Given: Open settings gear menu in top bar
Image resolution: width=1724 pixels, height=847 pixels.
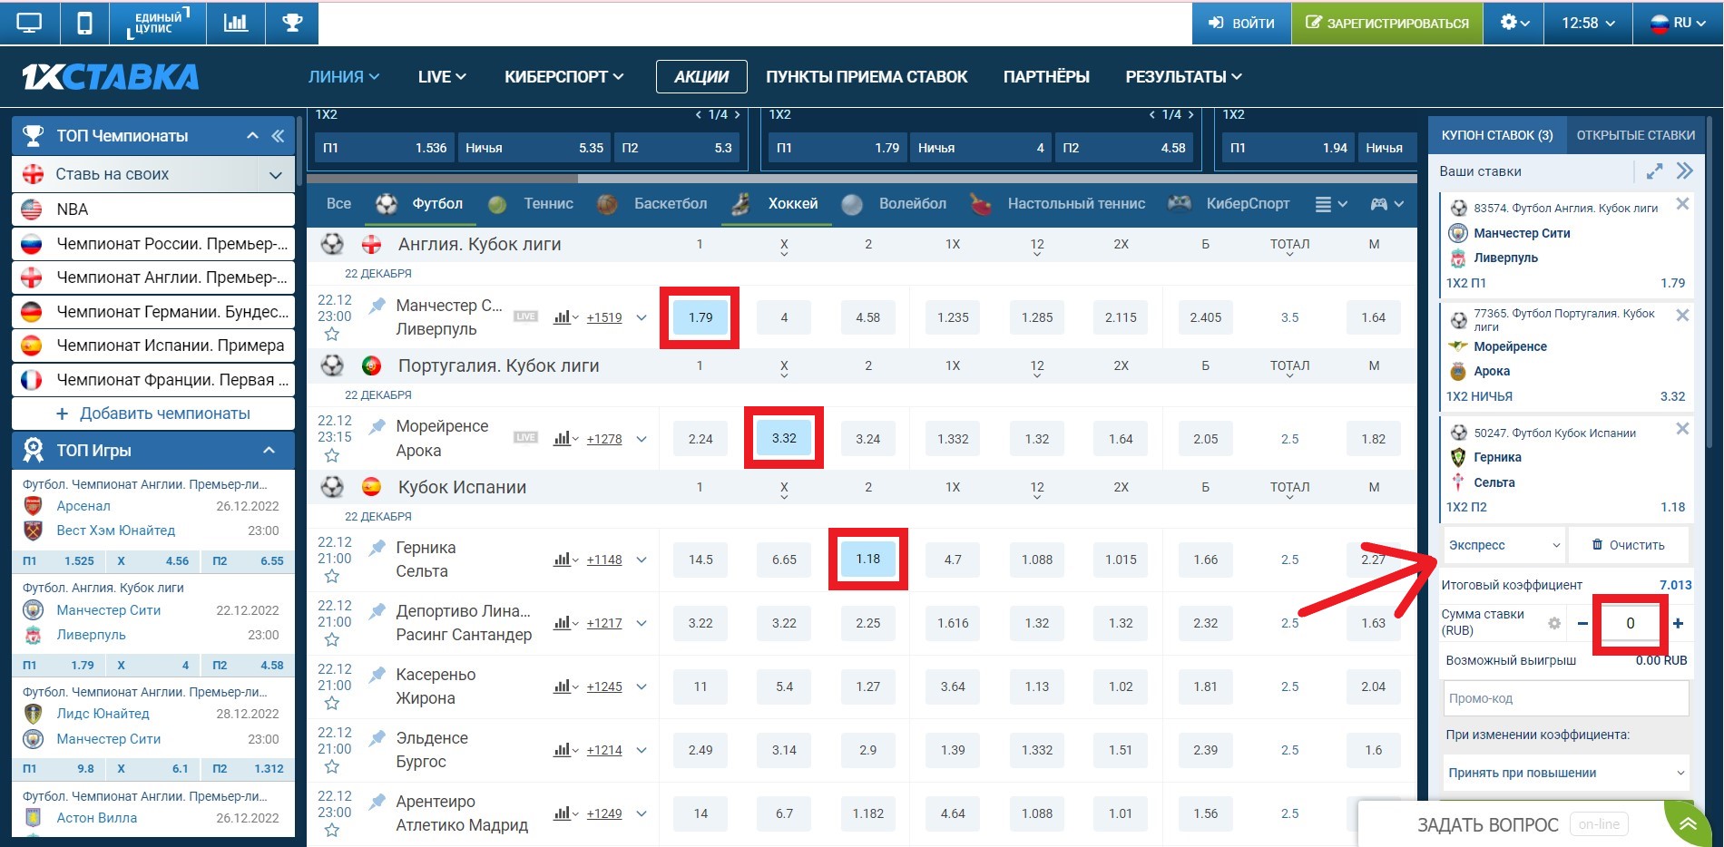Looking at the screenshot, I should [1514, 23].
